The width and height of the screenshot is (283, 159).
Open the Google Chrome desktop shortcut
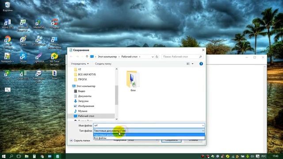8,42
